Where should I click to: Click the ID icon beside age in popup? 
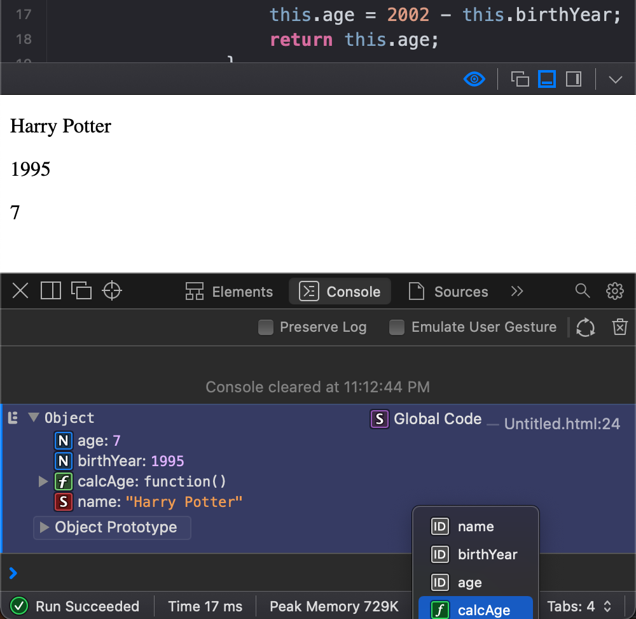[x=439, y=583]
